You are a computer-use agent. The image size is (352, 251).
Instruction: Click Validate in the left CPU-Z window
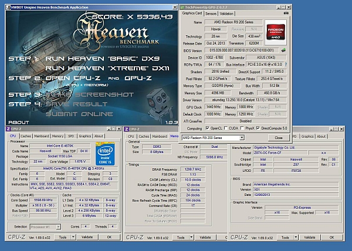point(87,237)
